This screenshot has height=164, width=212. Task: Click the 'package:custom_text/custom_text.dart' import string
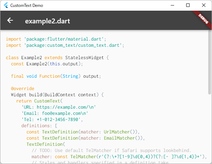(73, 45)
